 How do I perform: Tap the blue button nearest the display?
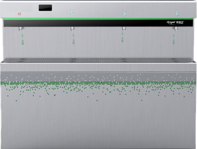click(72, 14)
